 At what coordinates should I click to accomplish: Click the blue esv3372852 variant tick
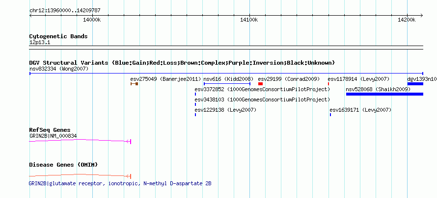[195, 94]
